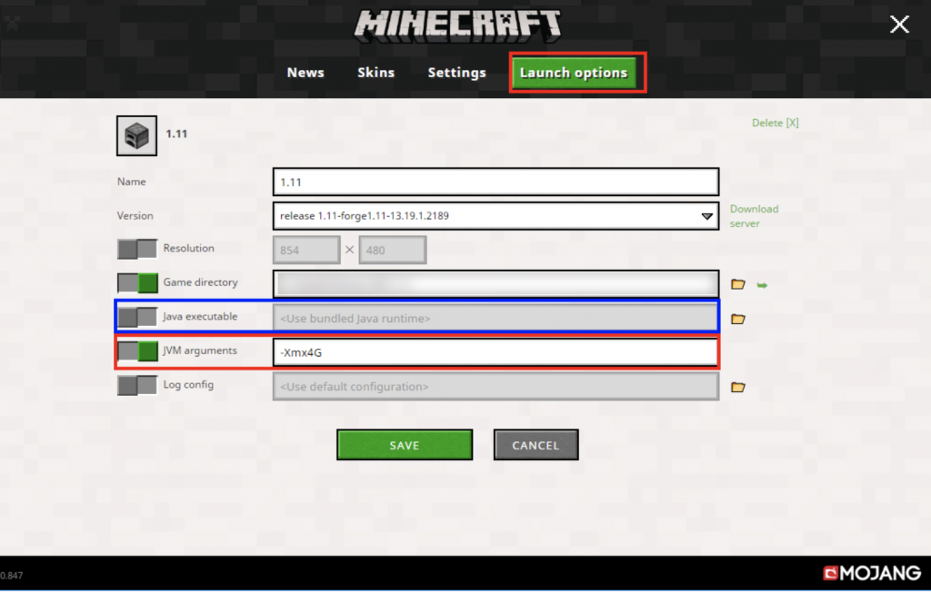Turn off the JVM arguments switch

coord(137,351)
